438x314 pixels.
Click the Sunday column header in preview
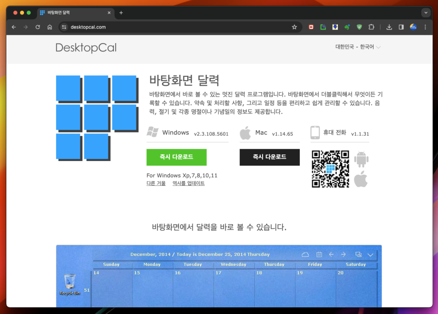111,265
